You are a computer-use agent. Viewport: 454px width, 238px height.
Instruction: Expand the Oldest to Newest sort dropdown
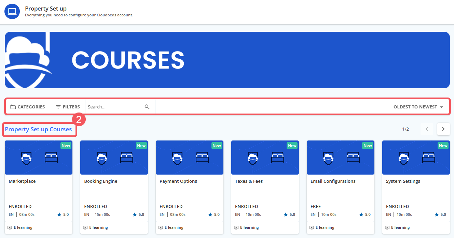[418, 107]
